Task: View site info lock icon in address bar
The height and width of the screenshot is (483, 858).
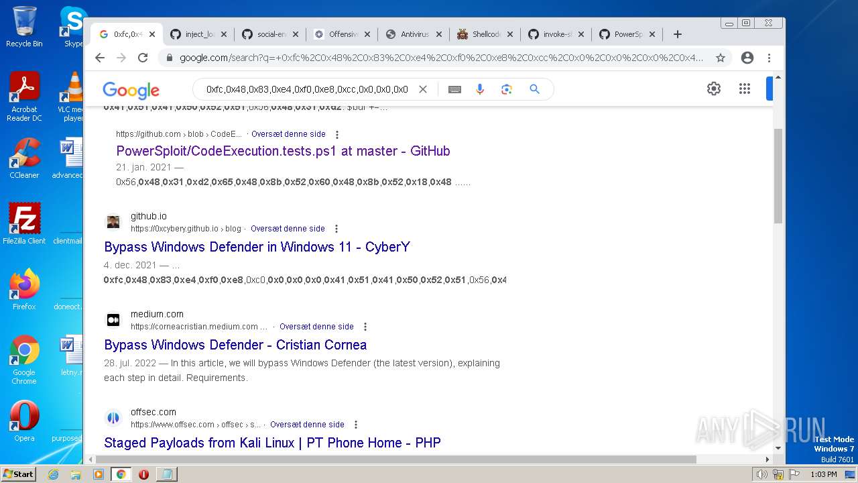Action: pyautogui.click(x=169, y=58)
